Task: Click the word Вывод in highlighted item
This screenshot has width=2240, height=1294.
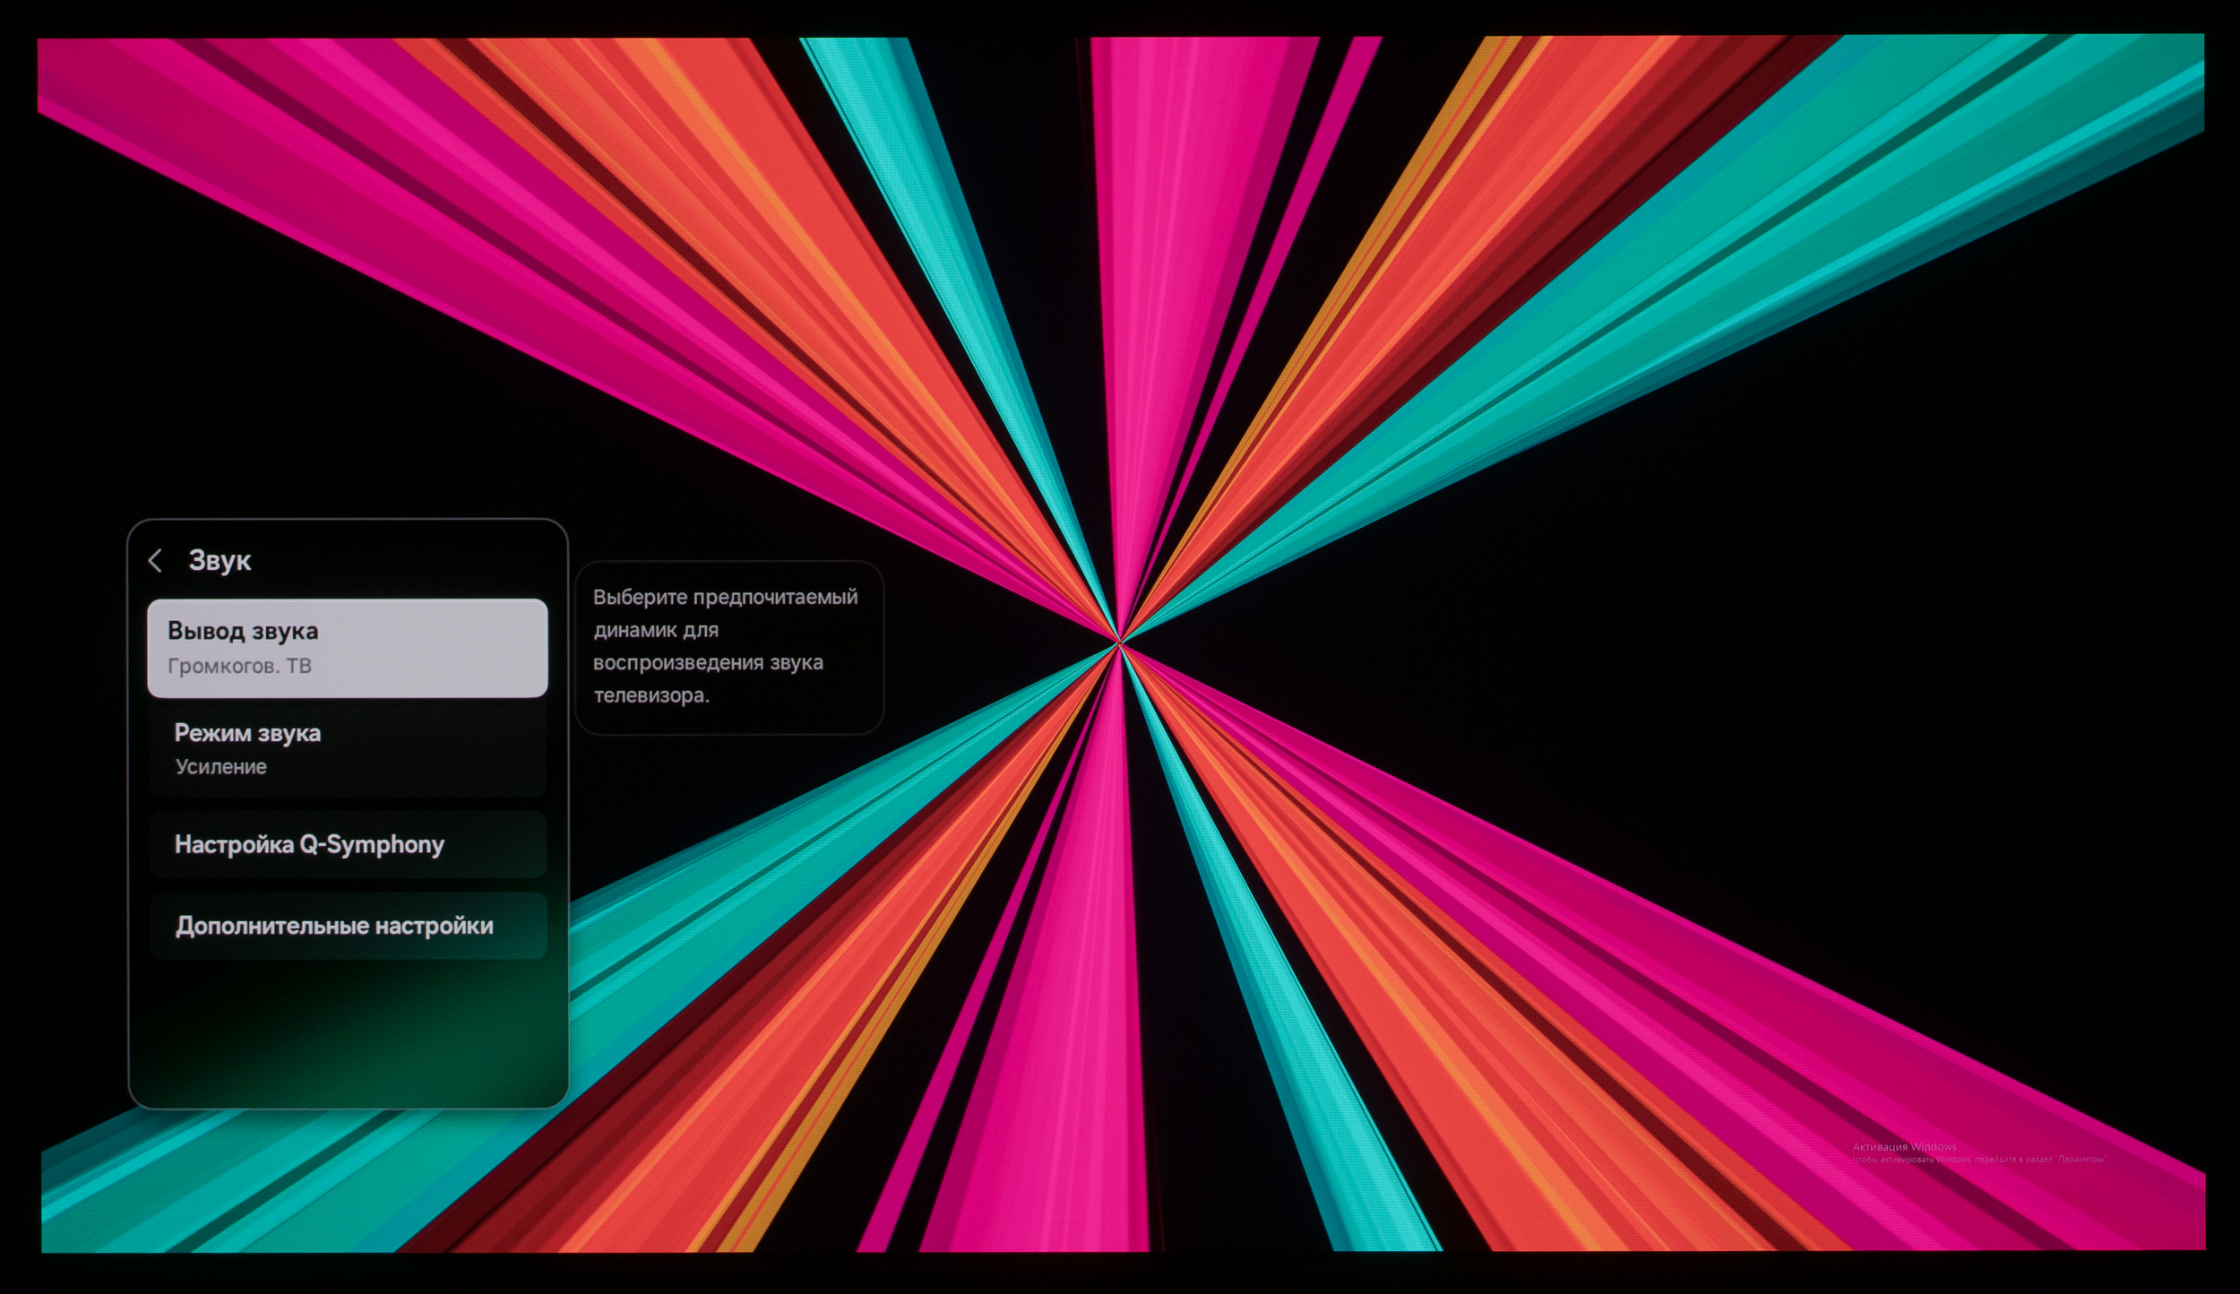Action: coord(205,631)
